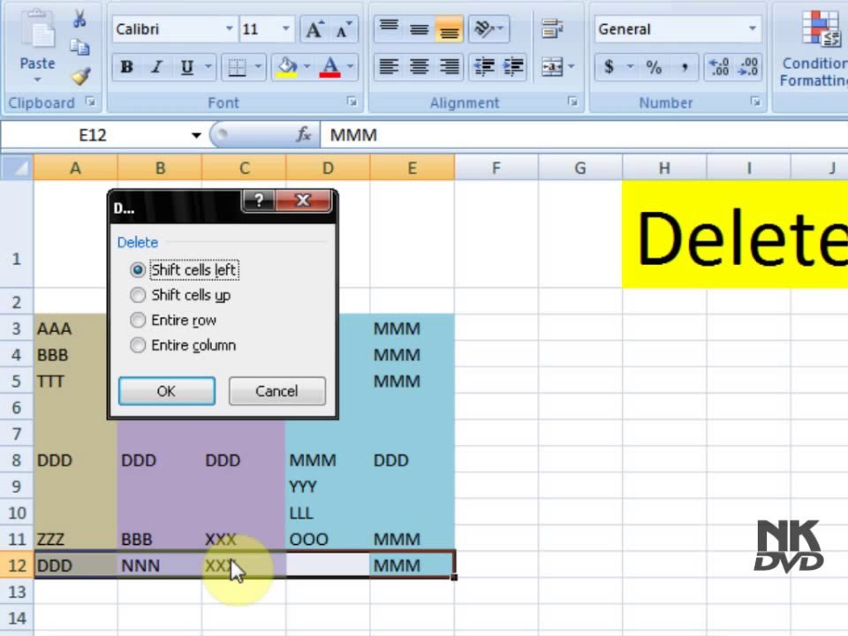The height and width of the screenshot is (636, 848).
Task: Set Bottom Align for cell
Action: 449,29
